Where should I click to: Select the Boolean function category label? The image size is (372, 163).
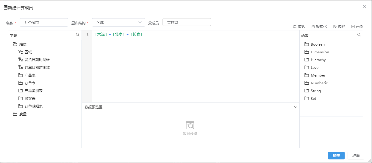pos(318,44)
